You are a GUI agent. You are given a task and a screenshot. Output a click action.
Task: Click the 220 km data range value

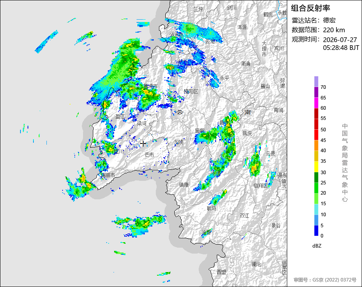point(334,30)
